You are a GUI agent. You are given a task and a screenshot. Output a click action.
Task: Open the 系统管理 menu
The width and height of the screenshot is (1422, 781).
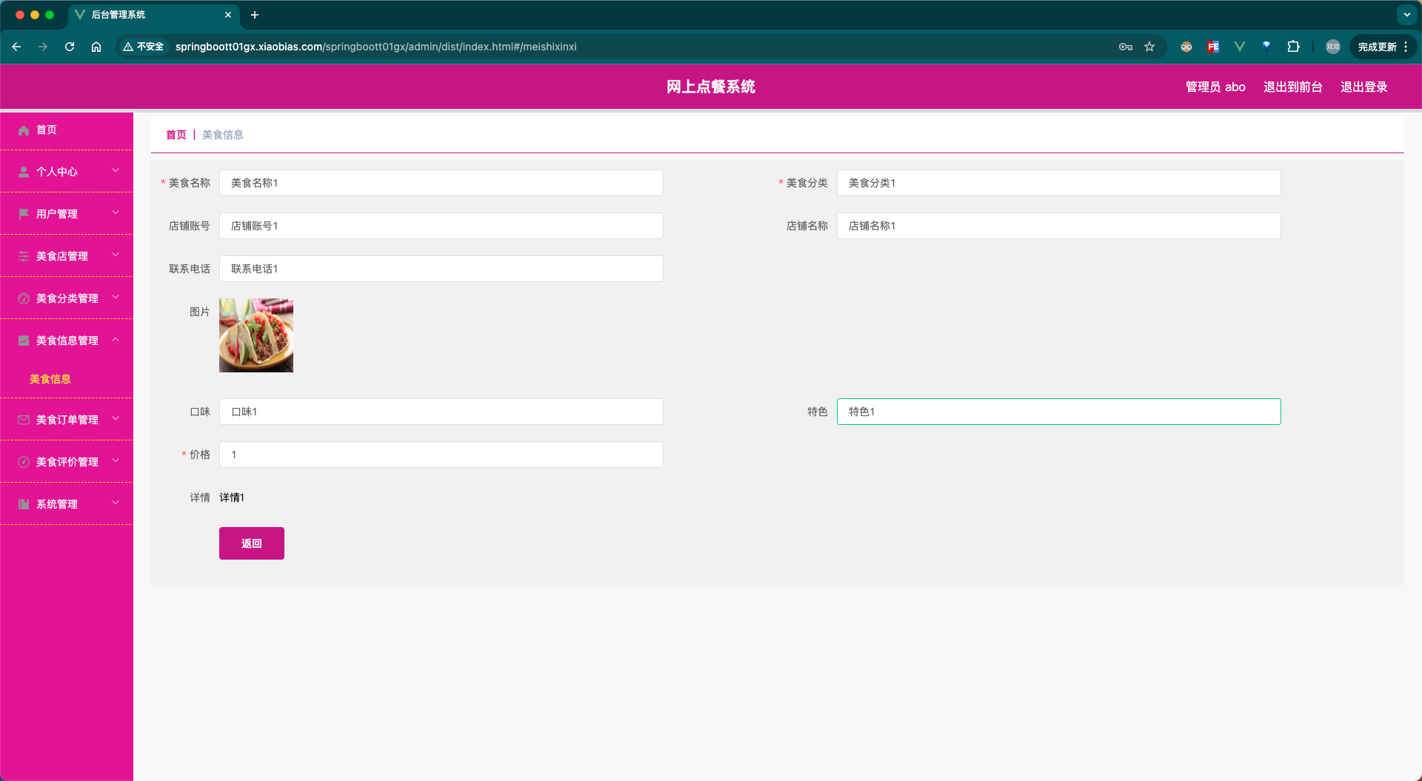click(x=67, y=504)
